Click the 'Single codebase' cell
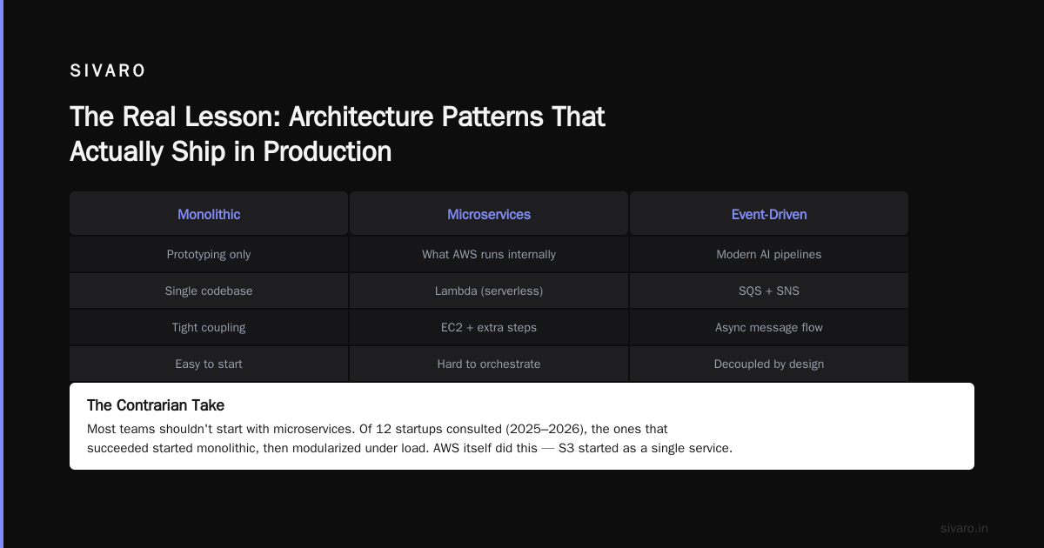 (209, 291)
